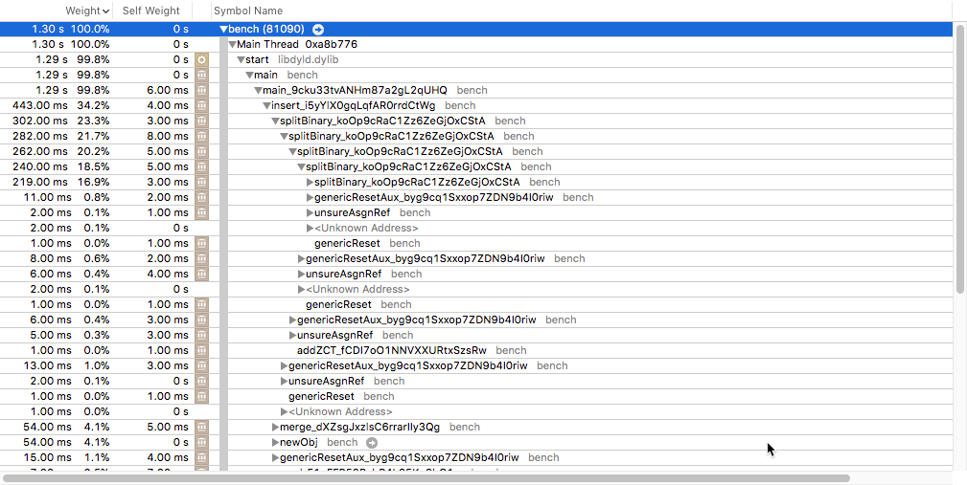
Task: Click library icon in 11.00 ms genericResetAux row
Action: click(x=201, y=198)
